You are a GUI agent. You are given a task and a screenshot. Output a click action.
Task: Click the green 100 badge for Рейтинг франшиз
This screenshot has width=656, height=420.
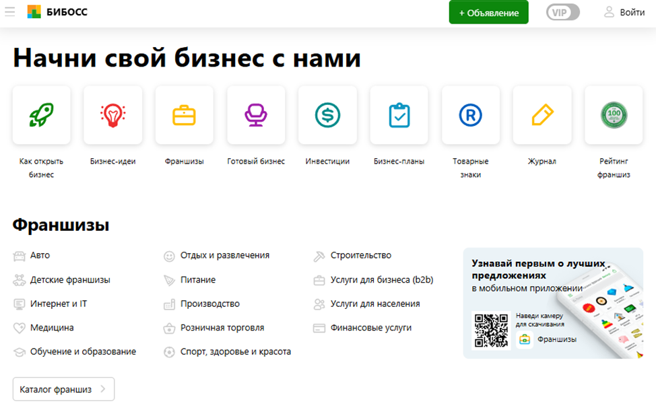(x=613, y=114)
